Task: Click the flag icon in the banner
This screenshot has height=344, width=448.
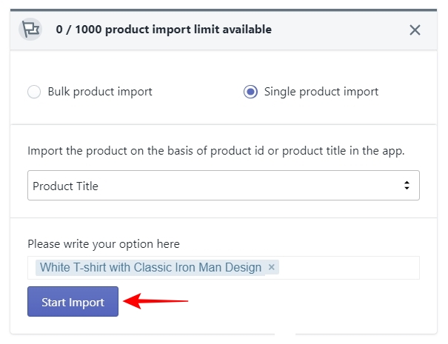Action: 30,29
